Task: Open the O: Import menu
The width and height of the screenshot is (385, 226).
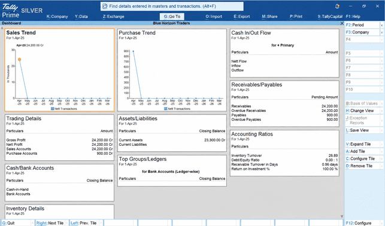Action: click(x=214, y=17)
